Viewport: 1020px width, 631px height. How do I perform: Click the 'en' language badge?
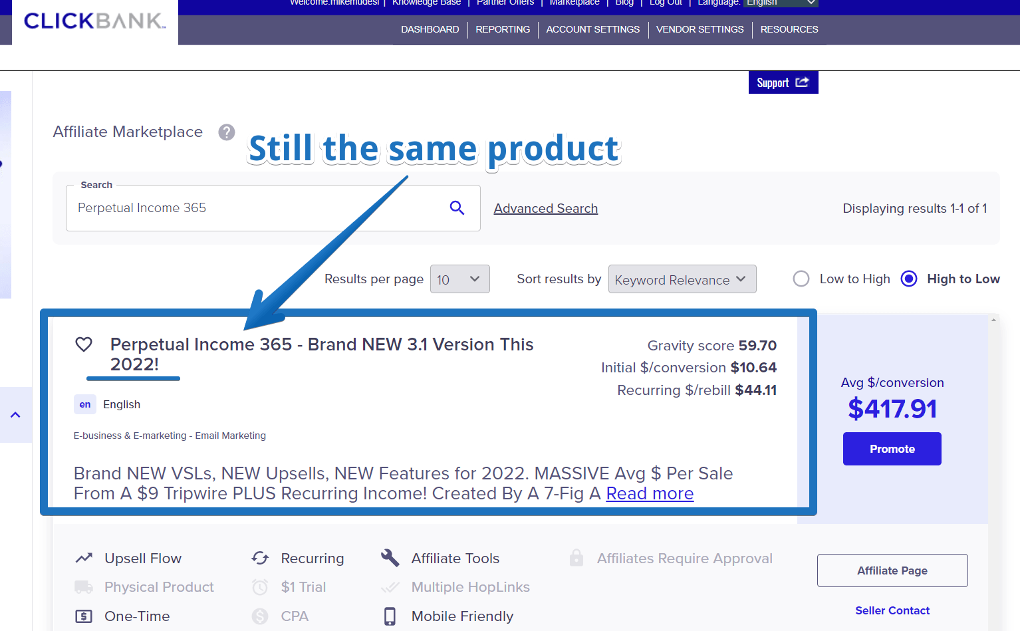pyautogui.click(x=85, y=404)
